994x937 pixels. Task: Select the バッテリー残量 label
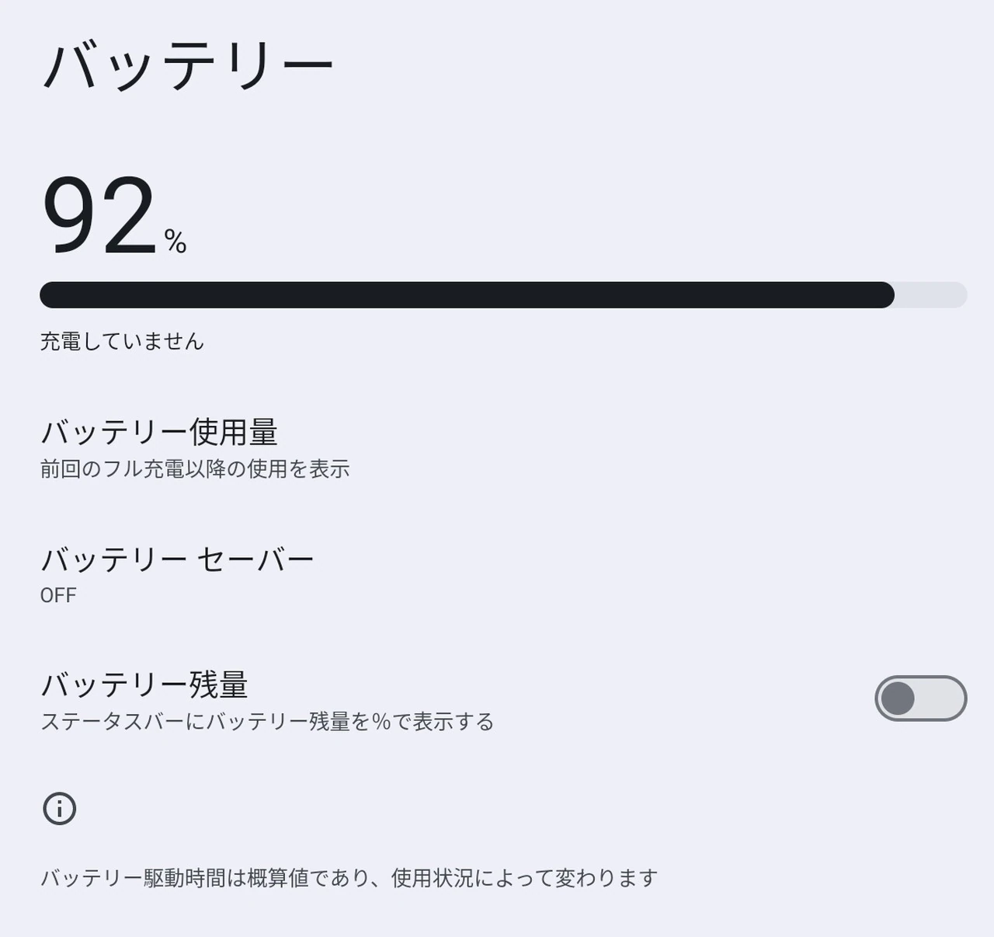click(144, 684)
